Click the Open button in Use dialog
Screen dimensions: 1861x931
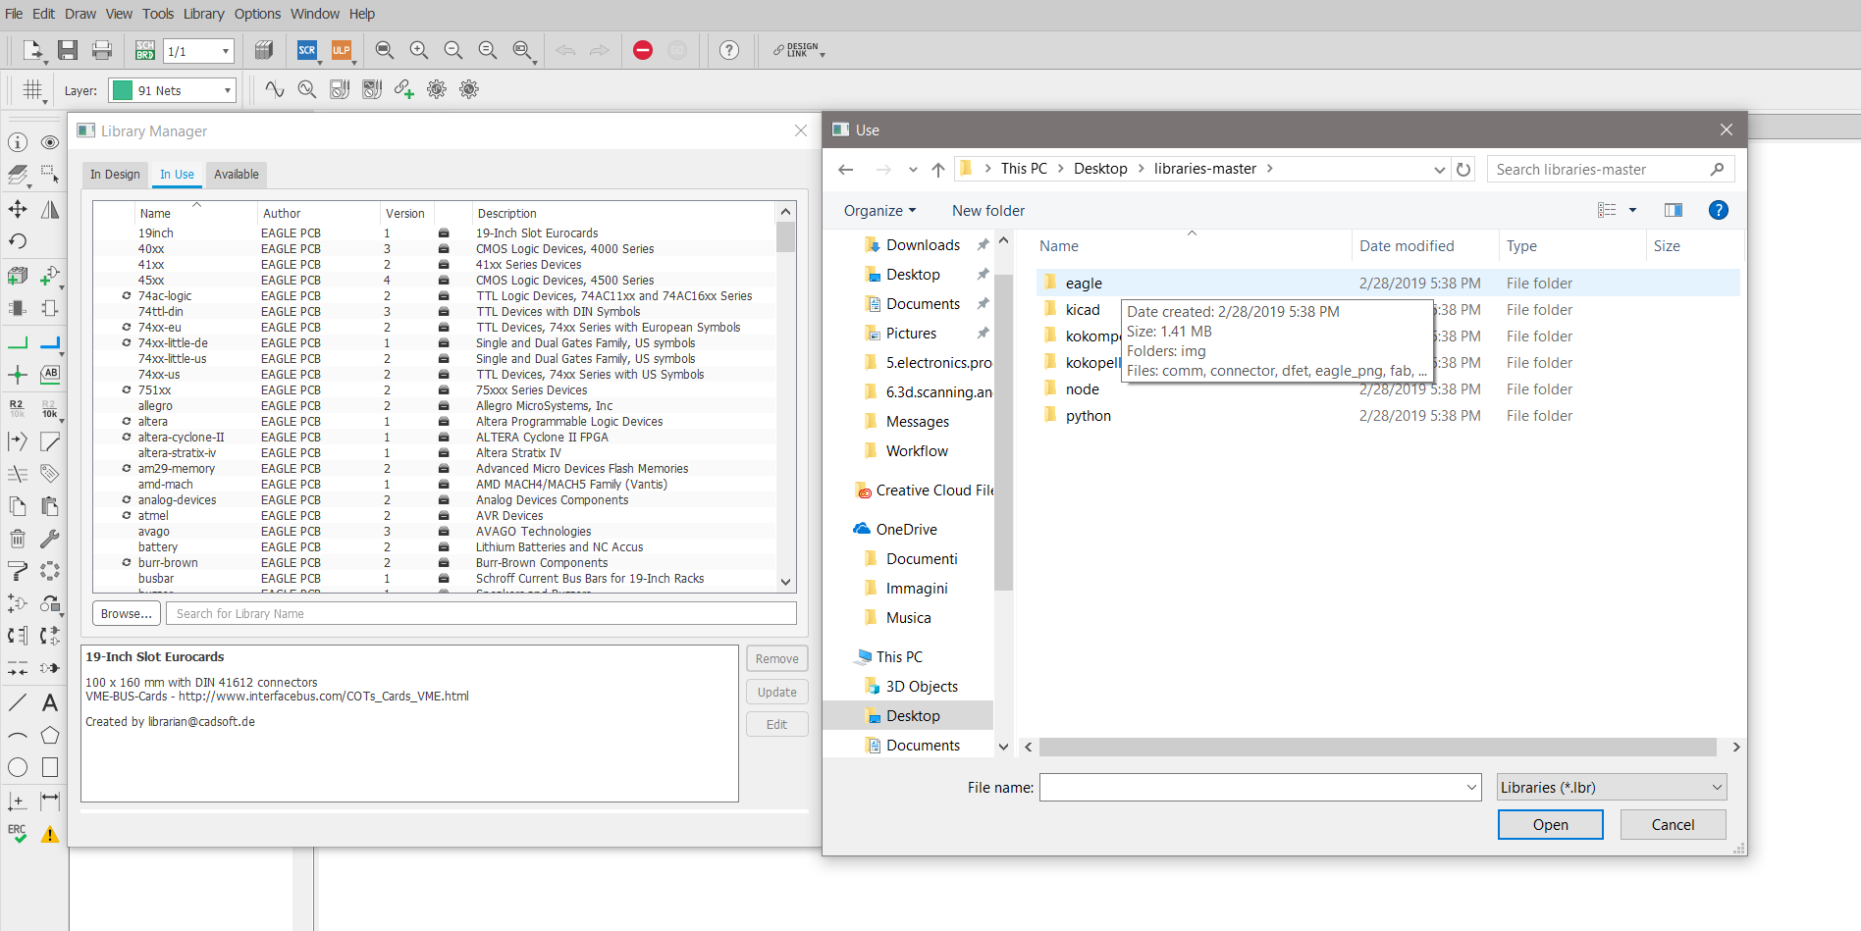pos(1550,825)
